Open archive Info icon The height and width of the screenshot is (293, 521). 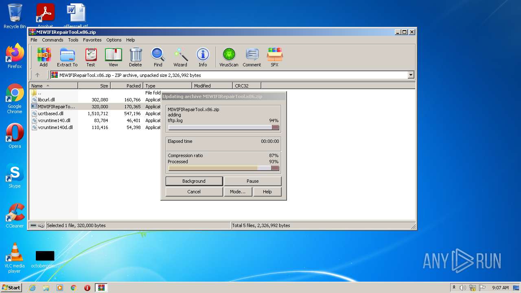pos(203,57)
